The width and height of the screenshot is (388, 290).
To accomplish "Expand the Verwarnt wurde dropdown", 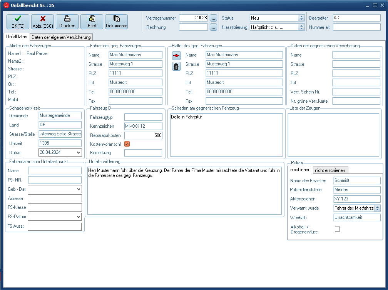I will [377, 208].
